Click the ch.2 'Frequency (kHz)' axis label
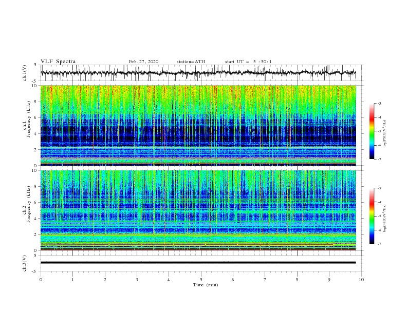This screenshot has width=407, height=314. (x=29, y=204)
